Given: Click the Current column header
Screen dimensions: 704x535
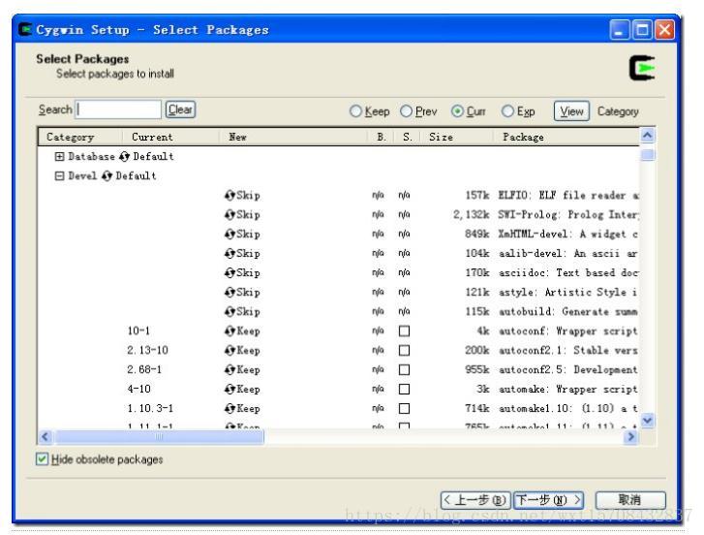Looking at the screenshot, I should coord(170,137).
